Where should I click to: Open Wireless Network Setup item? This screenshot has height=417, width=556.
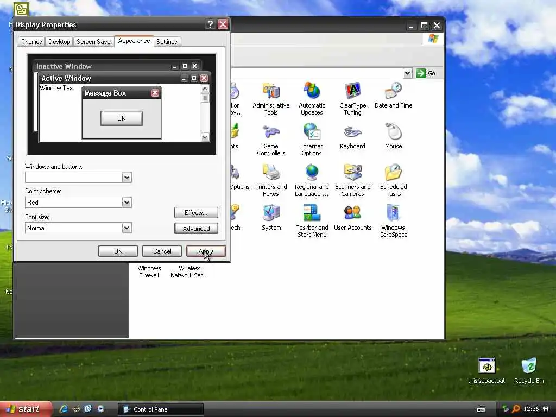tap(189, 271)
